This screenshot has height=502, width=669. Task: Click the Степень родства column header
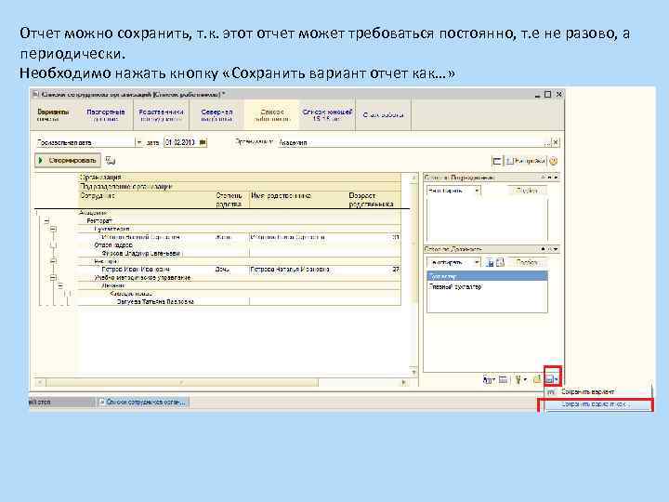[230, 200]
